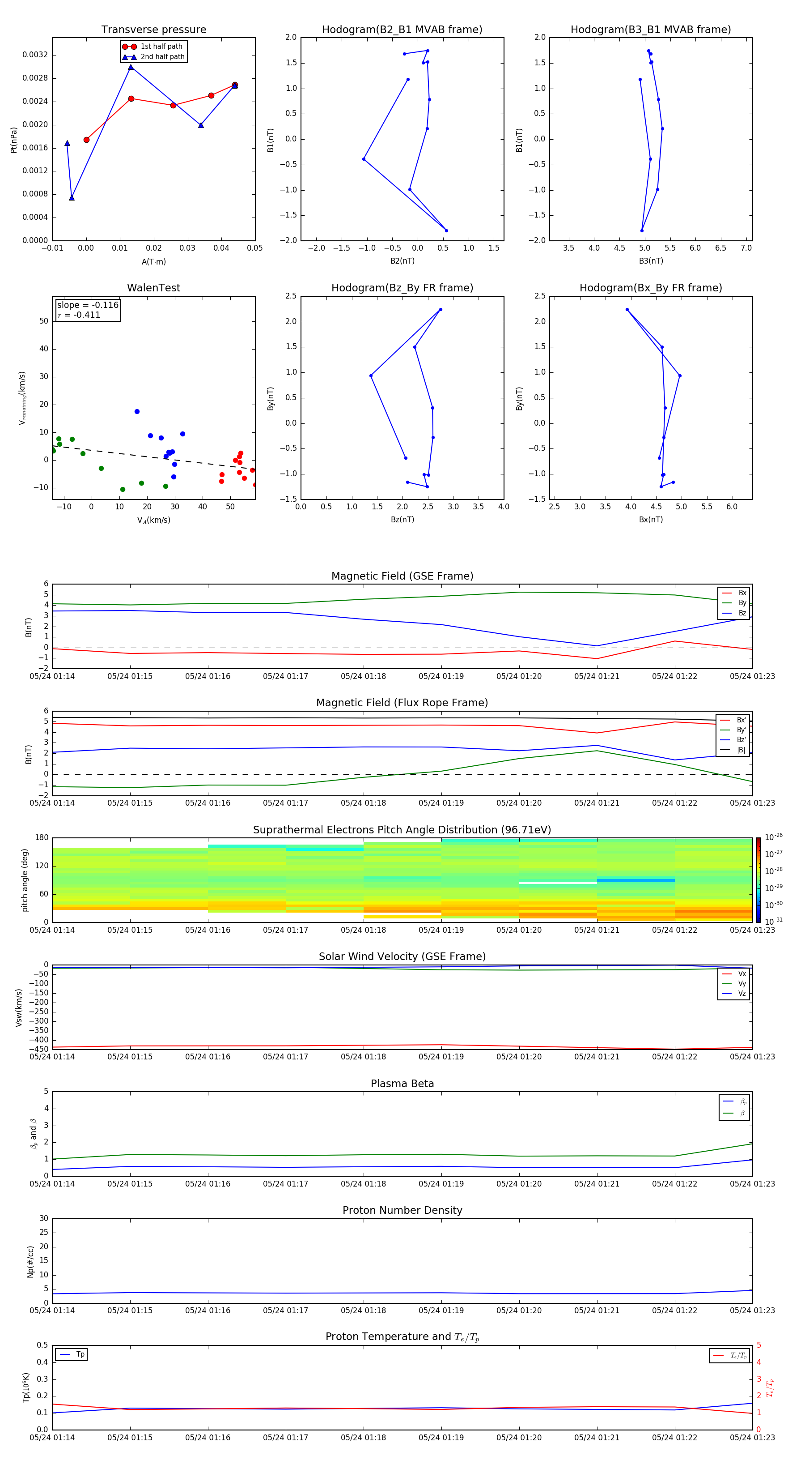805x1477 pixels.
Task: Click the 'Bz(nT)' x-axis label
Action: point(402,520)
